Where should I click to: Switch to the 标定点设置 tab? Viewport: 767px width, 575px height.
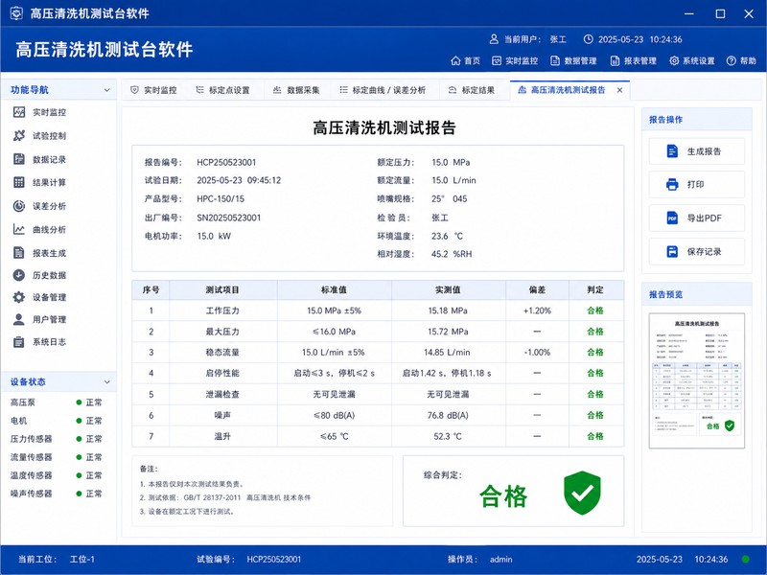[x=223, y=90]
